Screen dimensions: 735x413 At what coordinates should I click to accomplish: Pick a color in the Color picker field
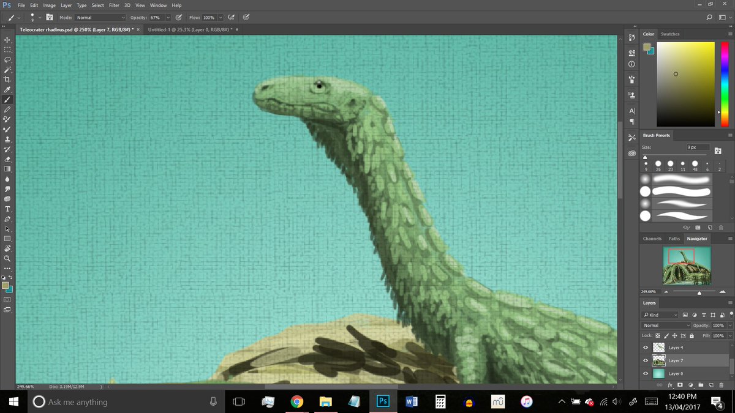click(685, 84)
